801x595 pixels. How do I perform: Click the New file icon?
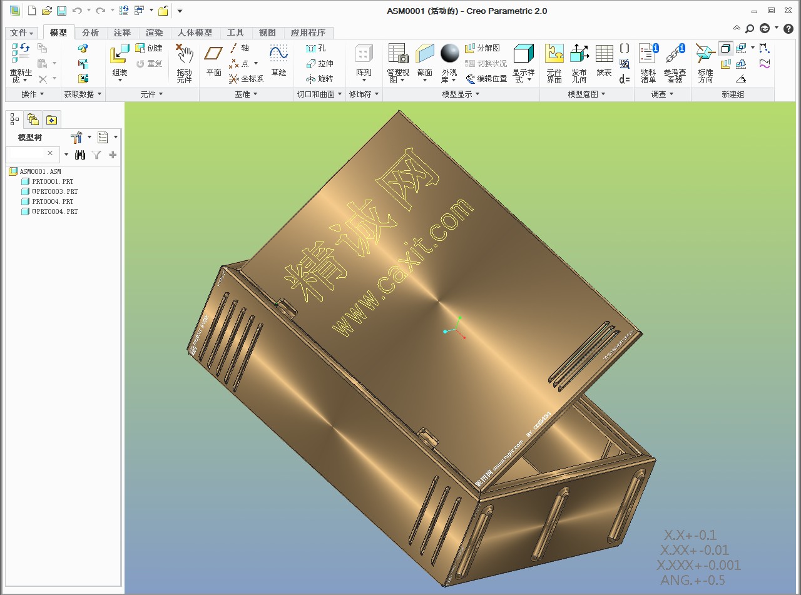[32, 11]
